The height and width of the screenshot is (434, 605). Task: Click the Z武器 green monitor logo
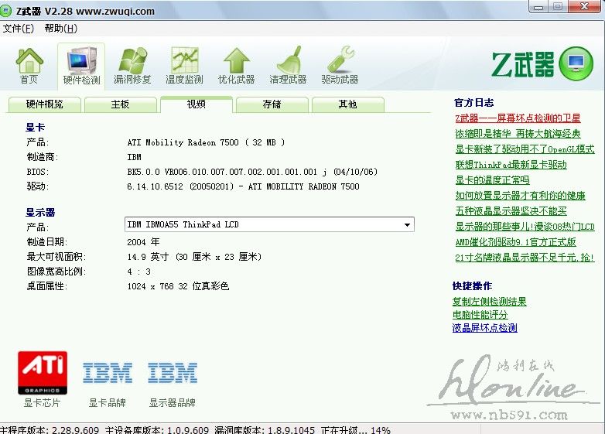pos(576,63)
